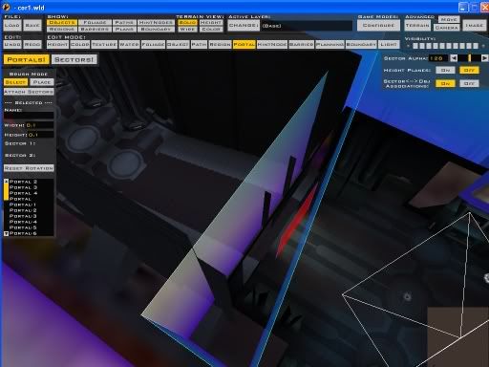Image resolution: width=489 pixels, height=367 pixels.
Task: Open Game Modes Configure
Action: tap(378, 26)
